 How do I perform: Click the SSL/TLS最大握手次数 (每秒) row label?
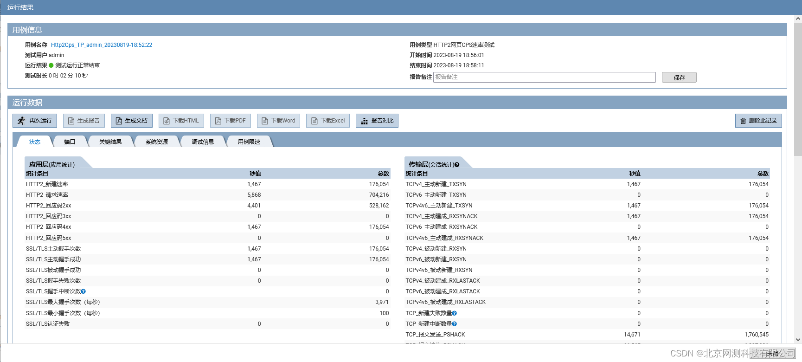click(x=63, y=302)
